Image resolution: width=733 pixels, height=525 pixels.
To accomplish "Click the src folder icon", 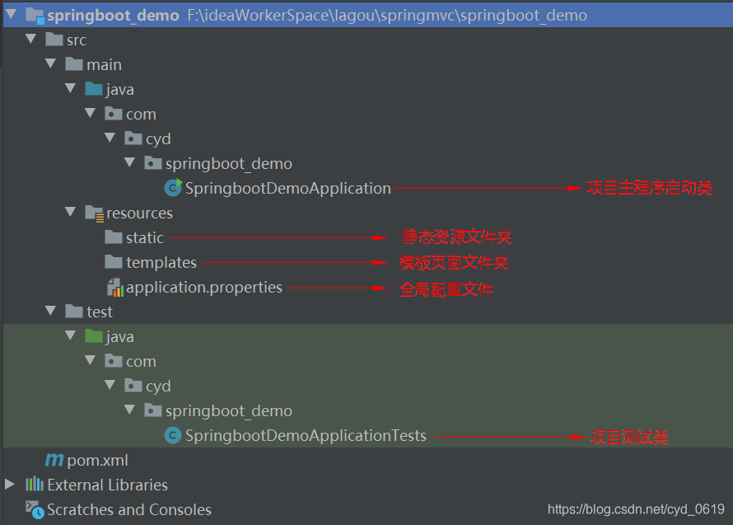I will tap(54, 40).
